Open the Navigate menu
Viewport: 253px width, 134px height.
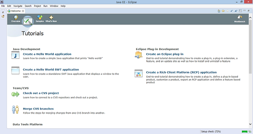coord(18,6)
